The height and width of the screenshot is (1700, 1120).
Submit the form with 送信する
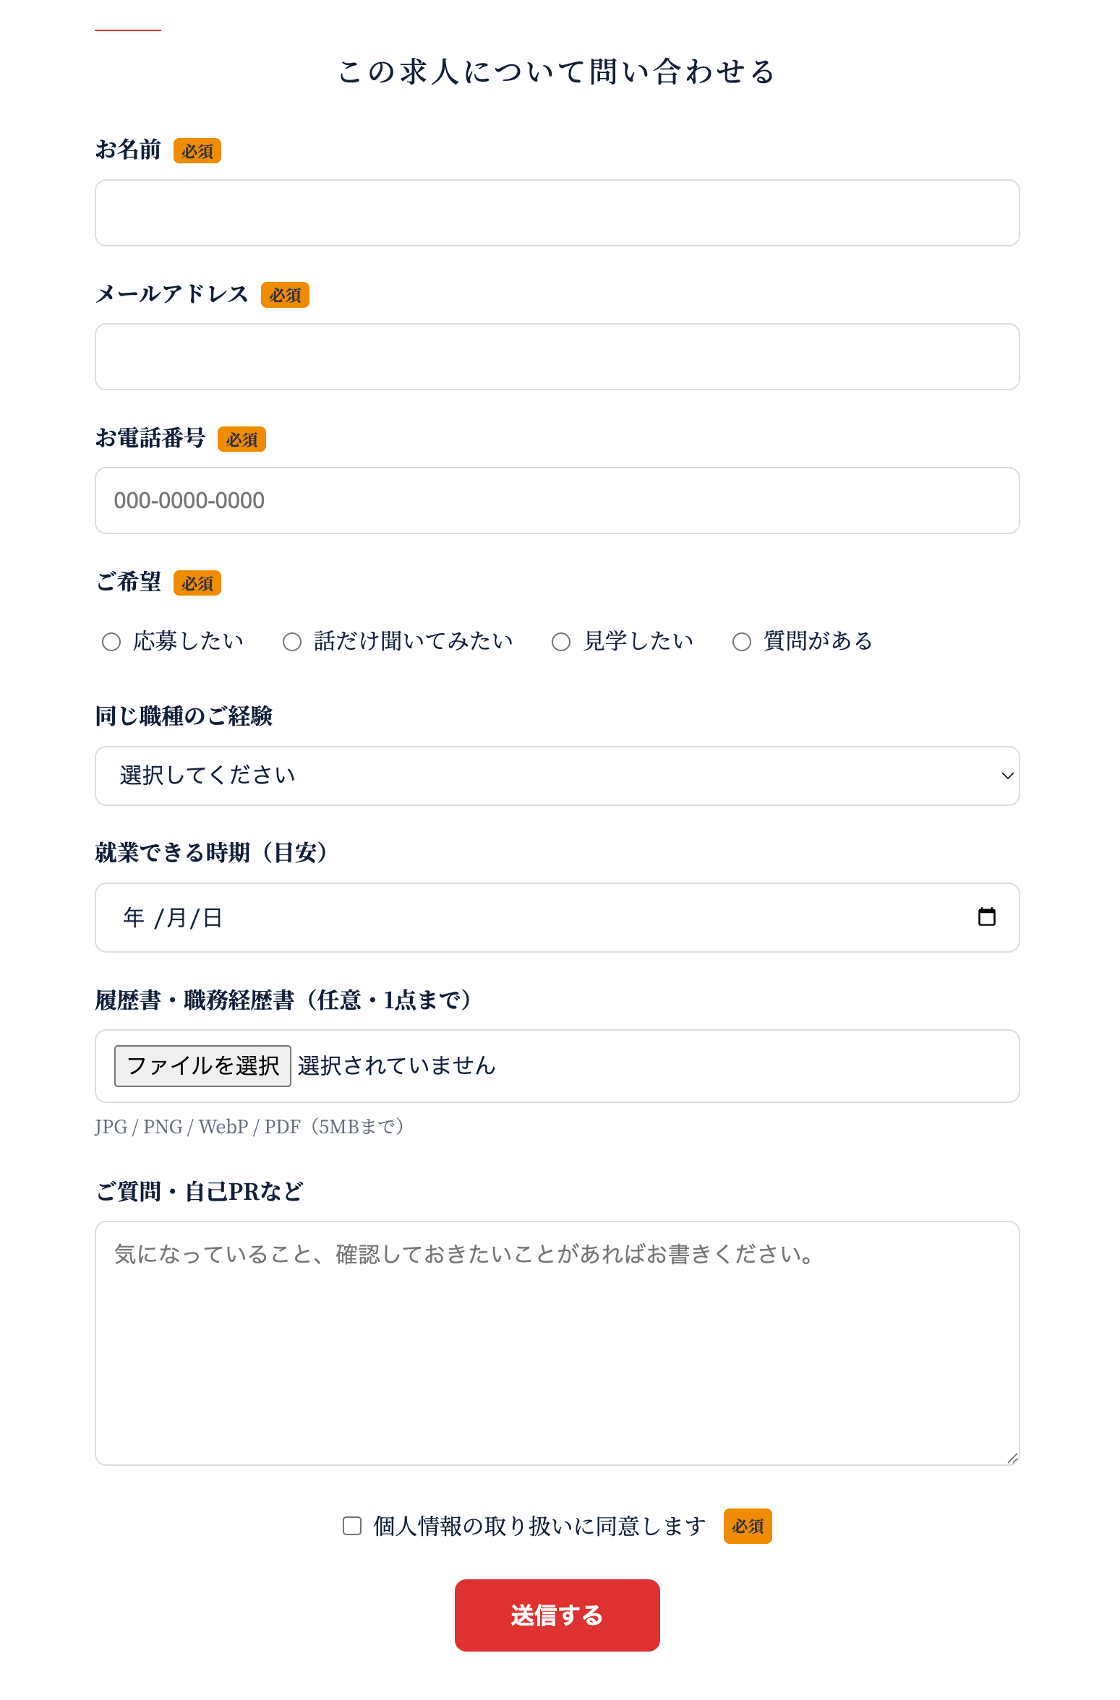pyautogui.click(x=557, y=1615)
